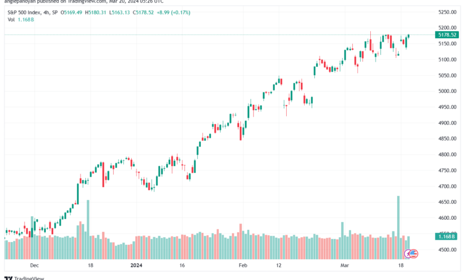Screen dimensions: 465x280
Task: Click the tall volume spike bar above the 18 December marker
Action: [x=88, y=229]
